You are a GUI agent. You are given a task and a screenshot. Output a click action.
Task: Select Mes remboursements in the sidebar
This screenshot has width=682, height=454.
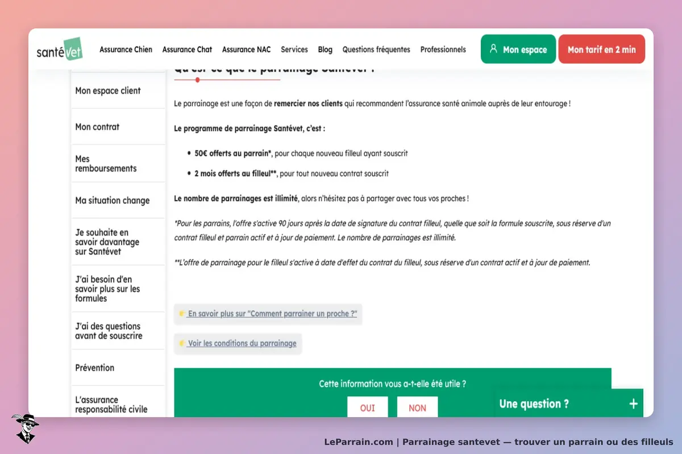118,163
